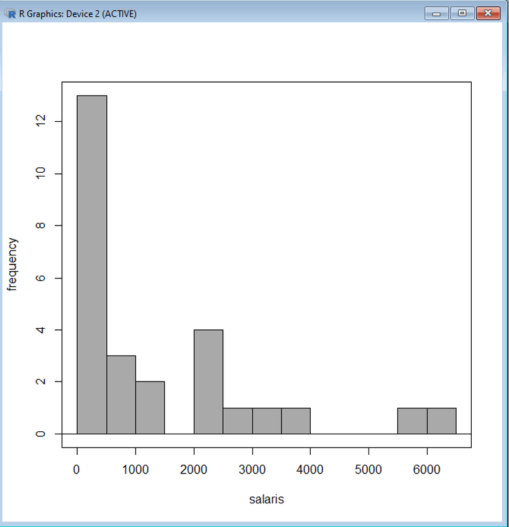Click the rightmost histogram bar, 6000–6500 salaris
Image resolution: width=509 pixels, height=527 pixels.
[x=442, y=421]
